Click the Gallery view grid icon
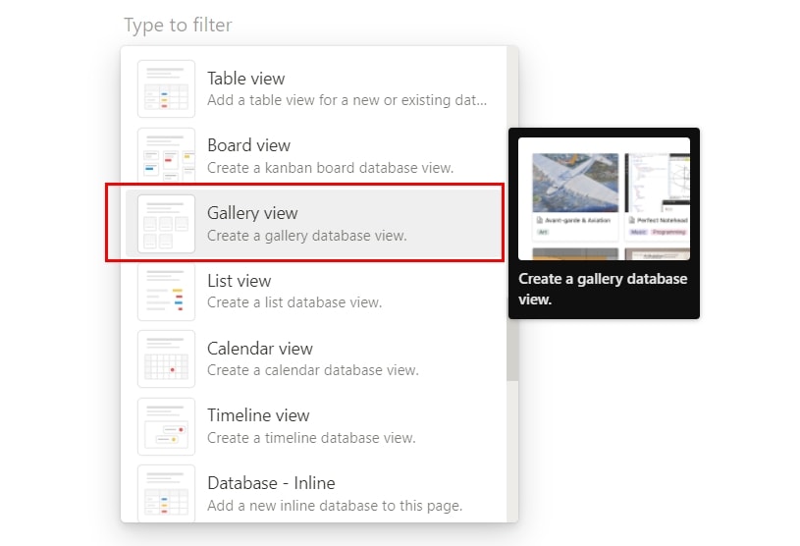 166,224
